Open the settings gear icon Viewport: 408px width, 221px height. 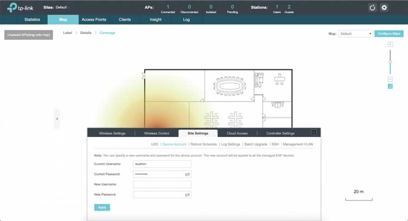coord(384,8)
